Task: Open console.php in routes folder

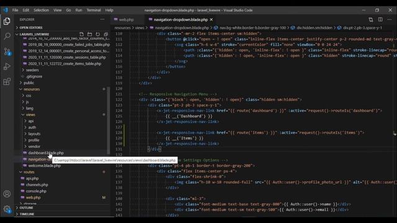Action: click(36, 191)
